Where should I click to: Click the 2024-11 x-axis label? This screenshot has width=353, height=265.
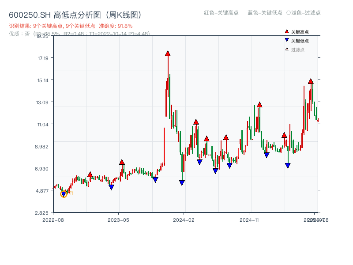pos(249,220)
